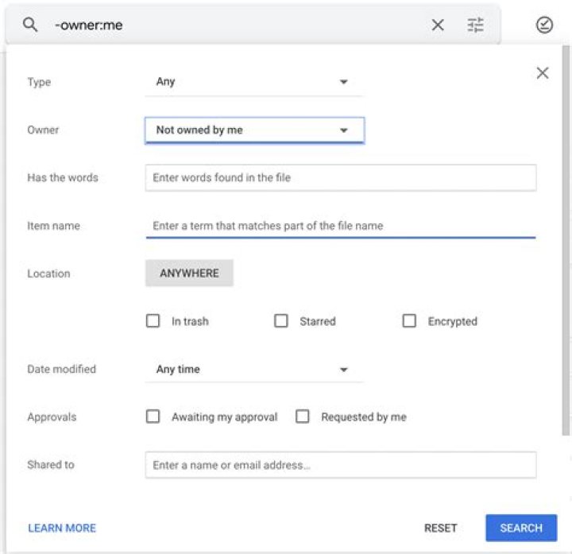Open the Date modified dropdown
The image size is (572, 554).
[253, 370]
